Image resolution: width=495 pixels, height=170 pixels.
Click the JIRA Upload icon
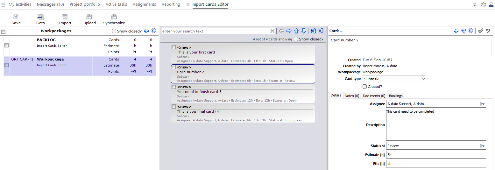(89, 17)
